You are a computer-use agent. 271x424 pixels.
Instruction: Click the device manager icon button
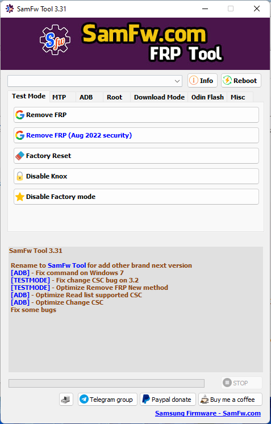point(66,400)
